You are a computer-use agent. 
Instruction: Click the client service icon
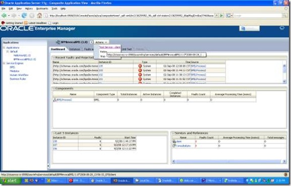[x=174, y=141]
